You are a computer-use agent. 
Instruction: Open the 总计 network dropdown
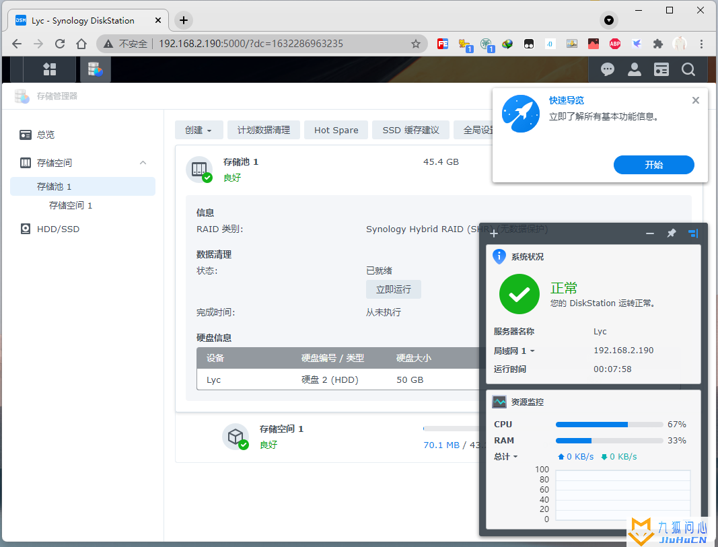[x=505, y=456]
